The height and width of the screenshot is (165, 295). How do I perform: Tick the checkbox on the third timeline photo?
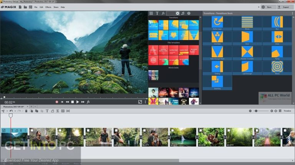[60, 130]
